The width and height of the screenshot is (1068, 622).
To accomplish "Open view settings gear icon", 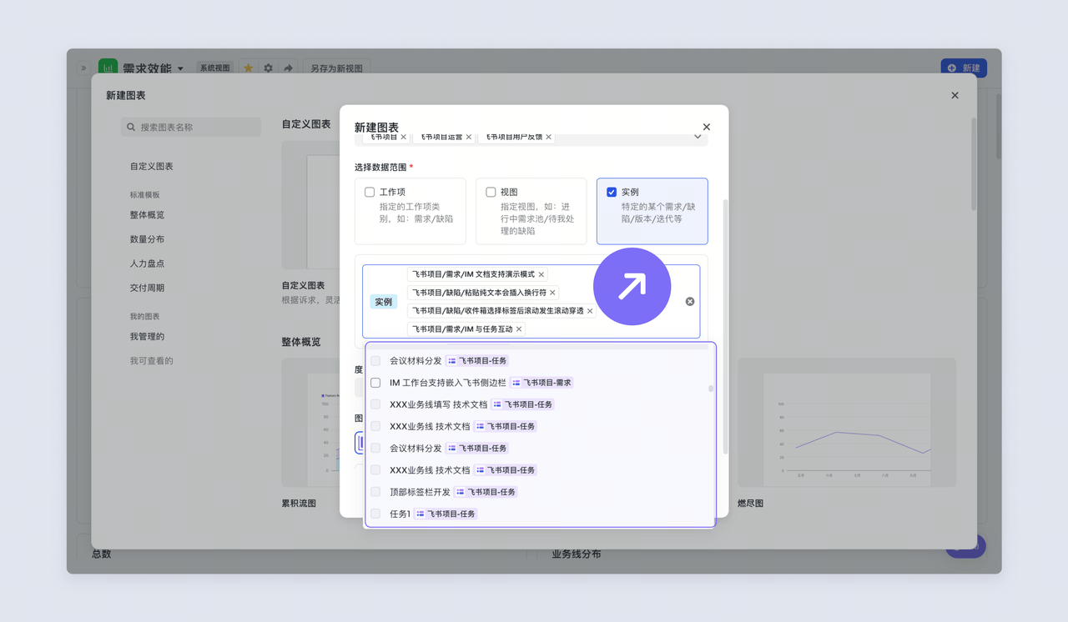I will pos(268,68).
